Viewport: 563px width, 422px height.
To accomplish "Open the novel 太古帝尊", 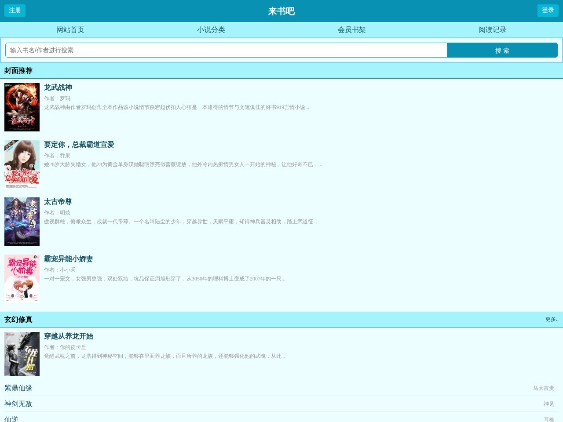I will 58,202.
